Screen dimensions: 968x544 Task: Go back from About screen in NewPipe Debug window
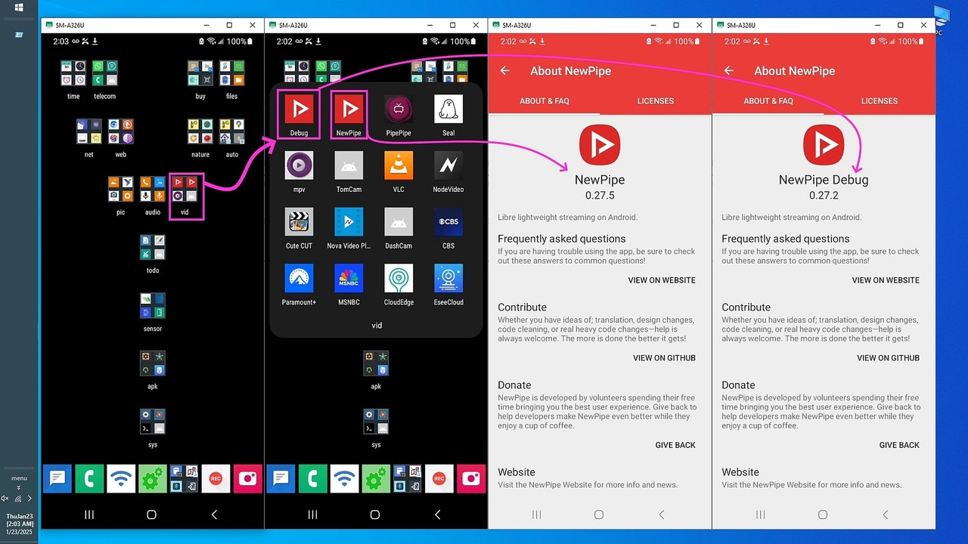click(x=729, y=70)
